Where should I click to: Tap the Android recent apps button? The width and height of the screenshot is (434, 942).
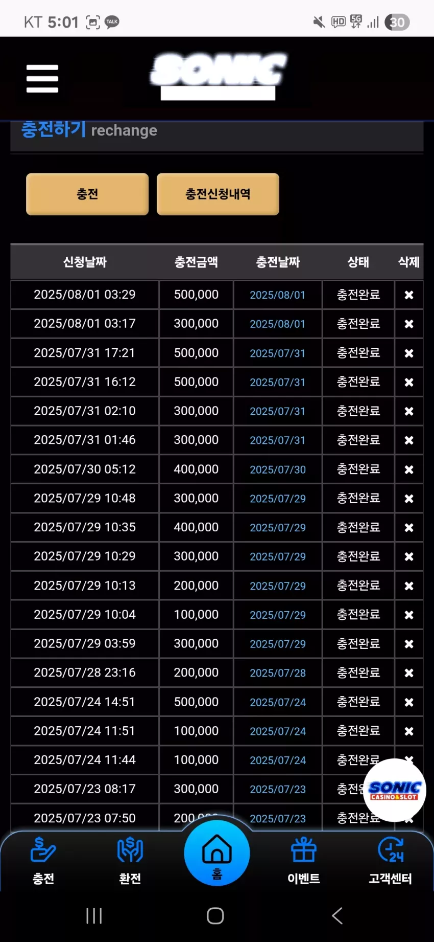(94, 915)
